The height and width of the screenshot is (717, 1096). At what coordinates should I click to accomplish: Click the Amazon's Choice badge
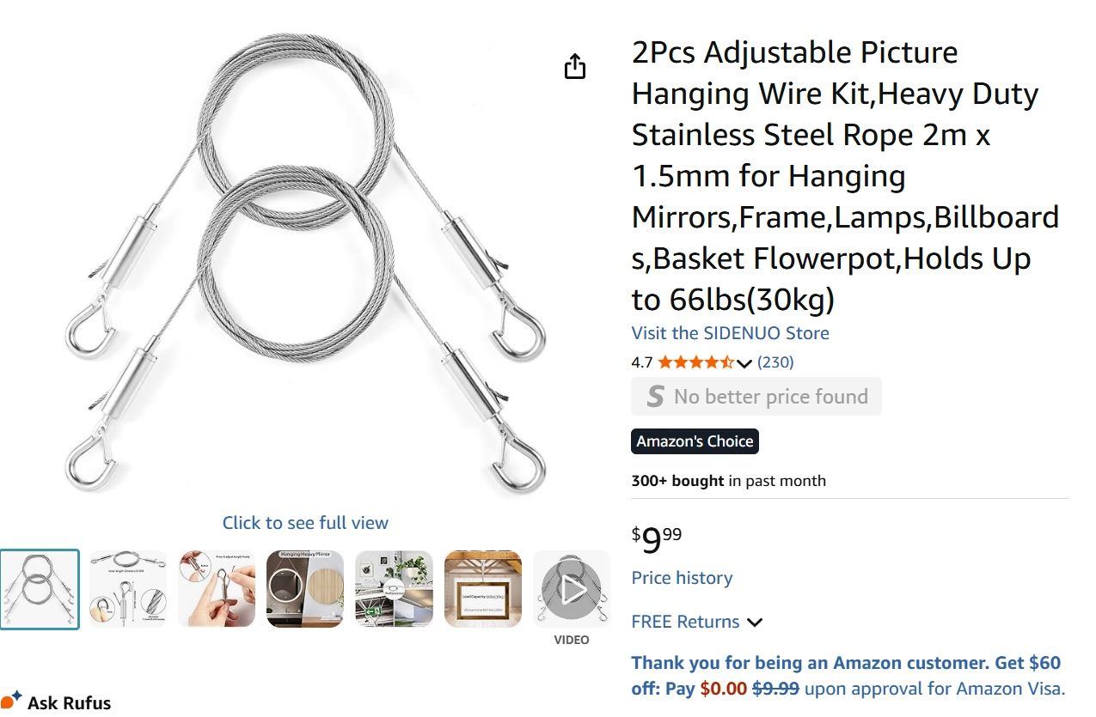pos(695,441)
